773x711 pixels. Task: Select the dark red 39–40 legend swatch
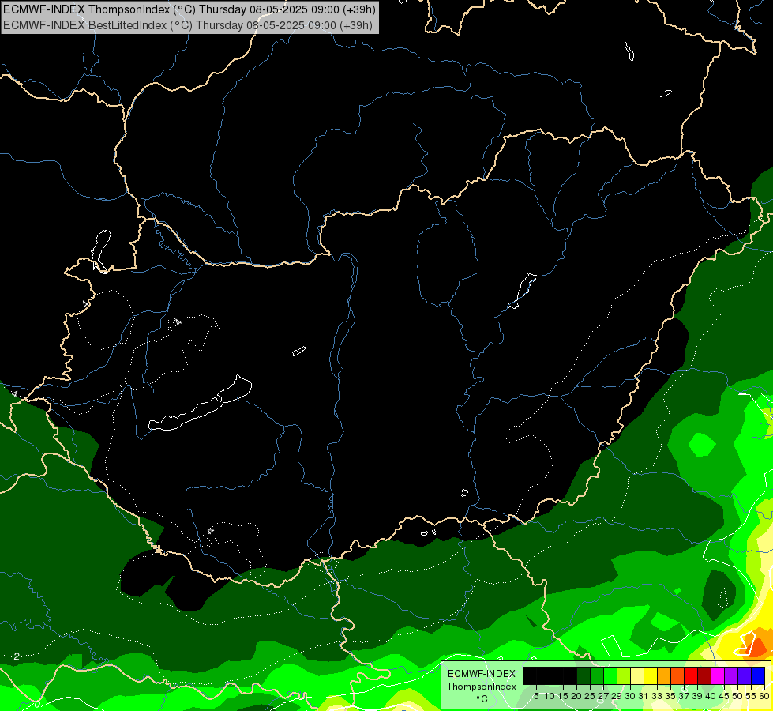point(704,675)
